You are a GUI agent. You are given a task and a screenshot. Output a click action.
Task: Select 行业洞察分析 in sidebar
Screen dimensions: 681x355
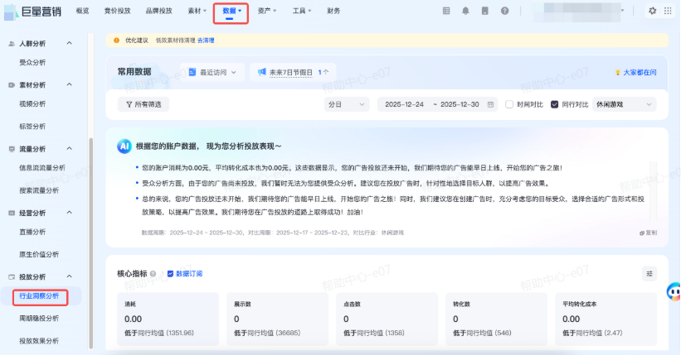39,295
